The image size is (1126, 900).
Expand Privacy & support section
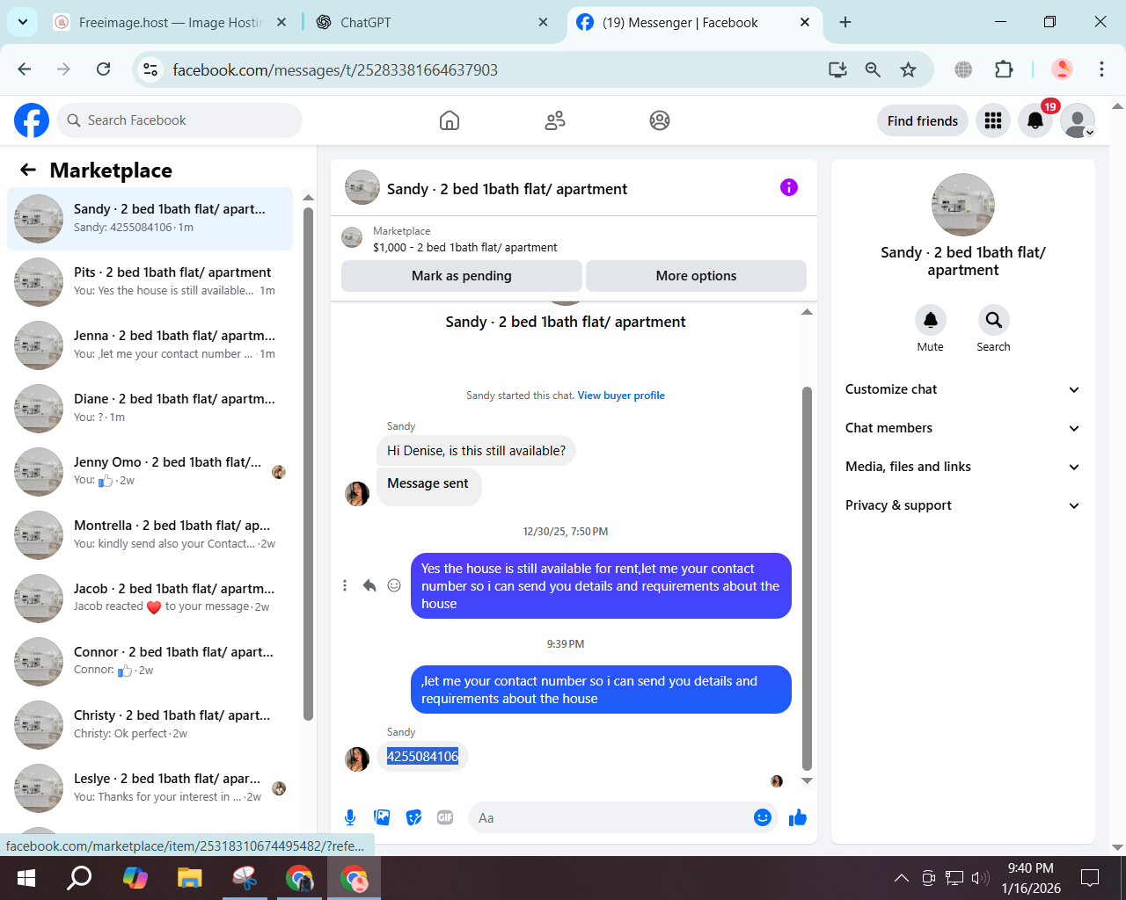point(963,505)
